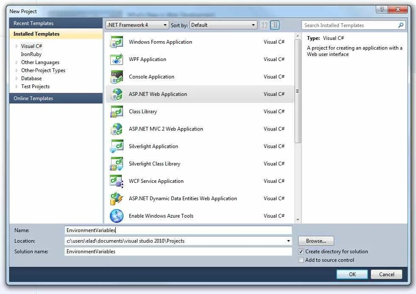The image size is (416, 294).
Task: Click the Solution name input field
Action: [x=178, y=252]
